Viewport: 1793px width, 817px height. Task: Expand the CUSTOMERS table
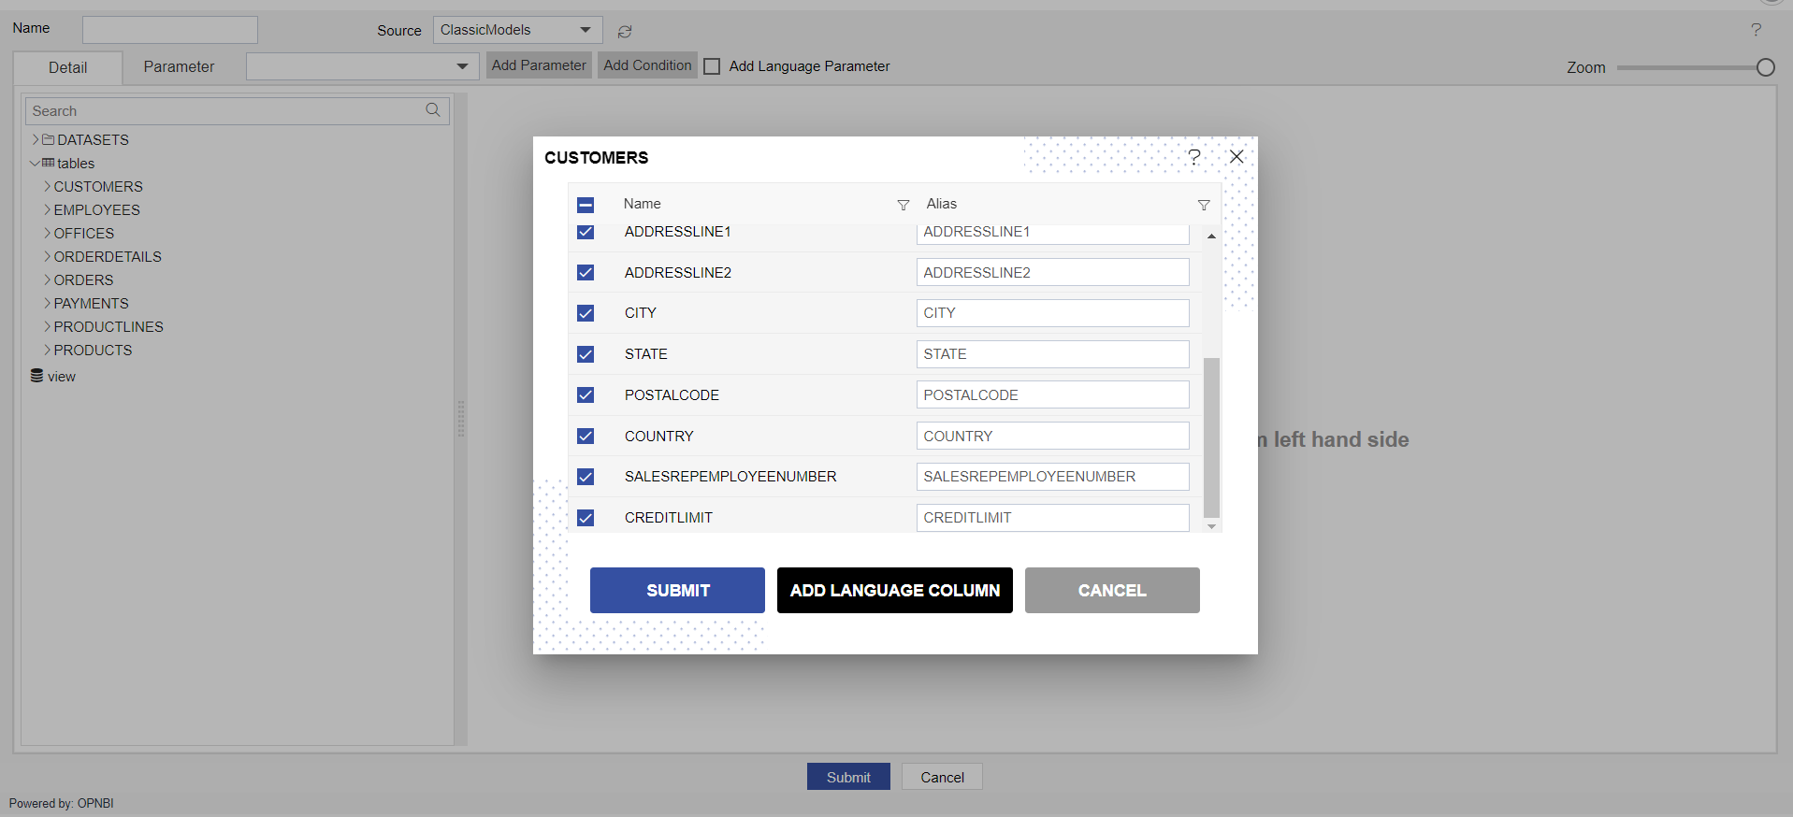tap(48, 186)
